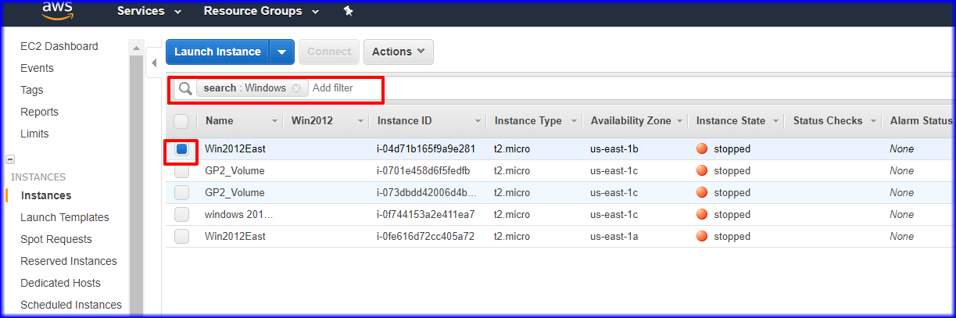Collapse the navigation pane with the arrow handle
956x318 pixels.
tap(153, 63)
